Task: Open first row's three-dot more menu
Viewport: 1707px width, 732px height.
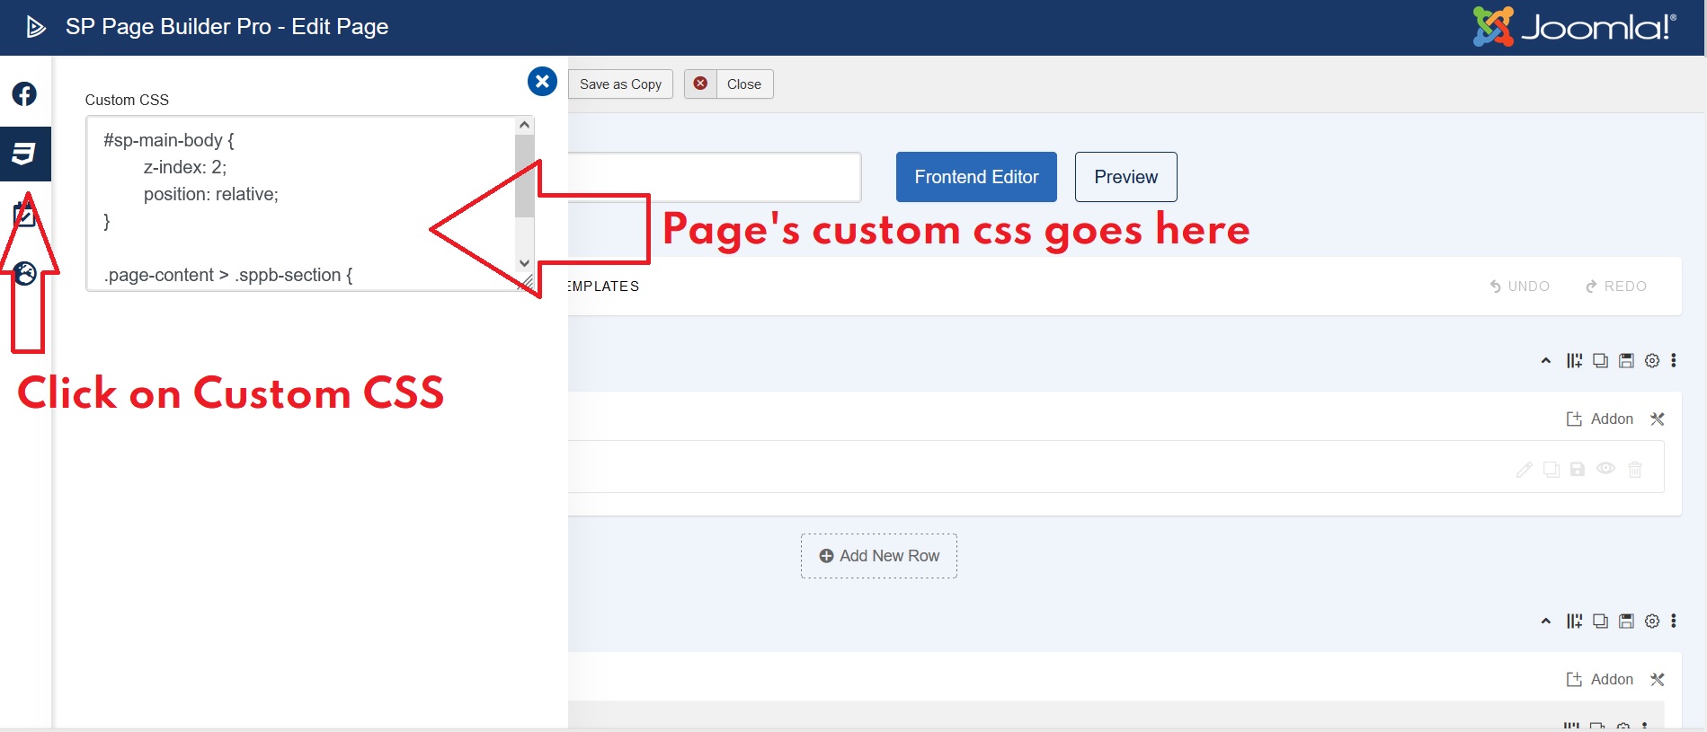Action: (1674, 361)
